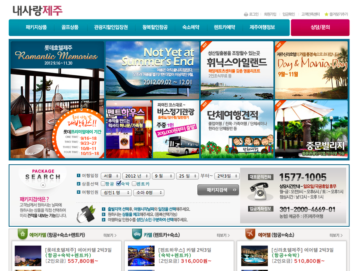Open the 성인1 명 adults dropdown

click(x=116, y=193)
